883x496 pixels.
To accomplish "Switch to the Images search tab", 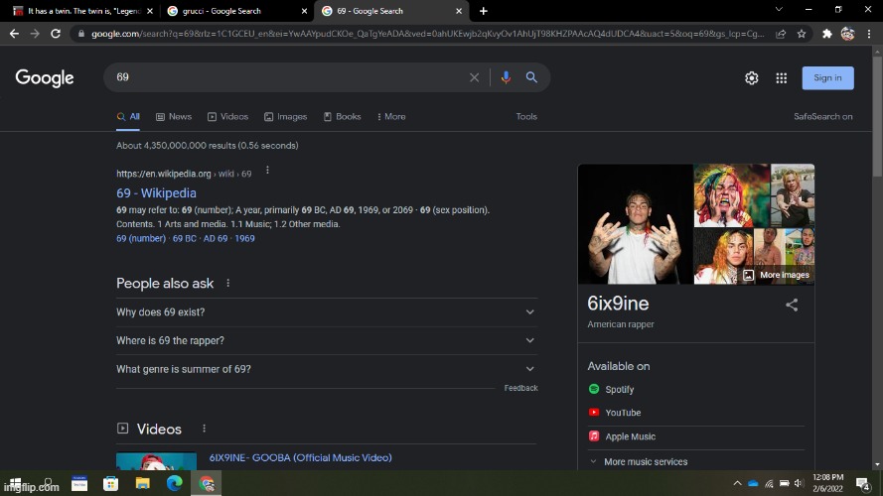I will 286,116.
